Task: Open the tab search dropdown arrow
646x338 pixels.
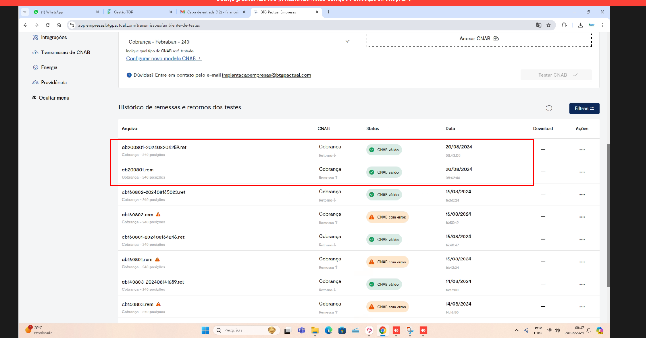Action: 25,12
